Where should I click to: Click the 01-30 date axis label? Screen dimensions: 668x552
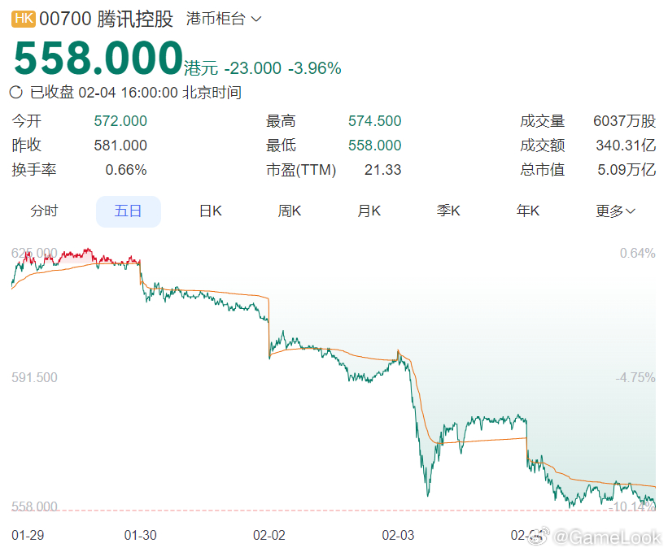pos(140,535)
